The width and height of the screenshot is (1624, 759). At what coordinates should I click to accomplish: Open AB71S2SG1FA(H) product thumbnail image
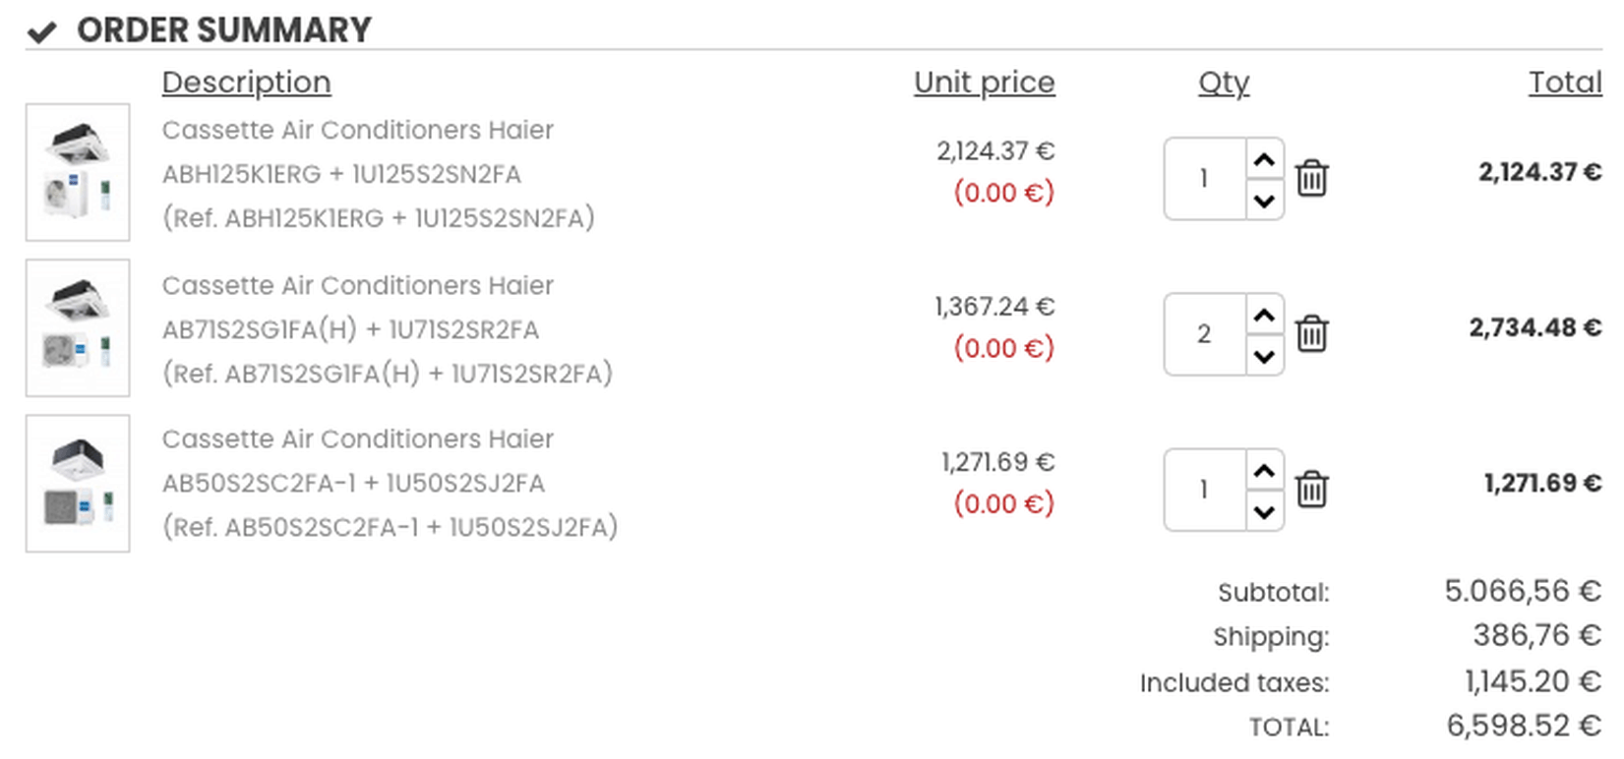point(78,327)
